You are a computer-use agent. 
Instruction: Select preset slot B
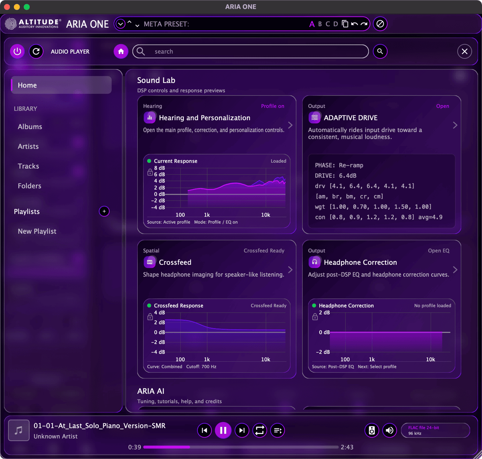[320, 24]
